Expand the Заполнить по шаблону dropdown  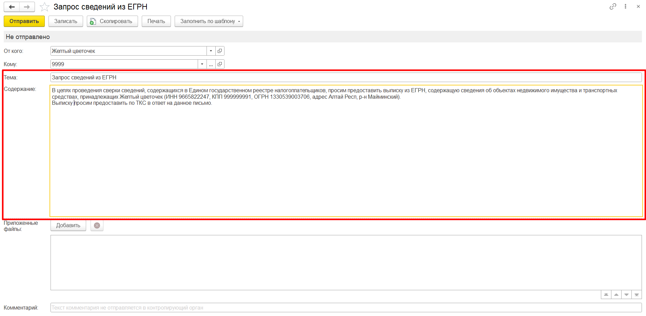point(209,21)
